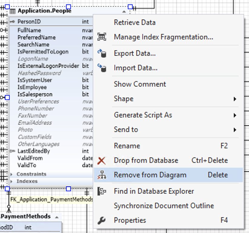The image size is (249, 233).
Task: Select Manage Index Fragmentation menu entry
Action: [x=168, y=37]
